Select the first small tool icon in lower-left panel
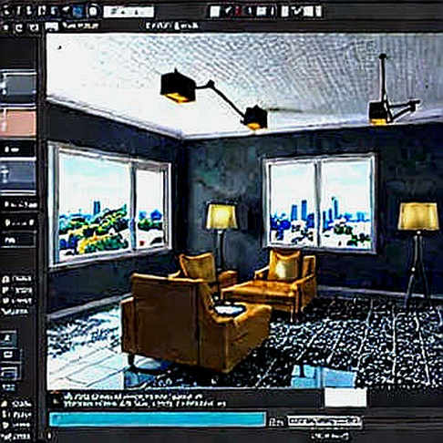The height and width of the screenshot is (443, 443). click(8, 337)
